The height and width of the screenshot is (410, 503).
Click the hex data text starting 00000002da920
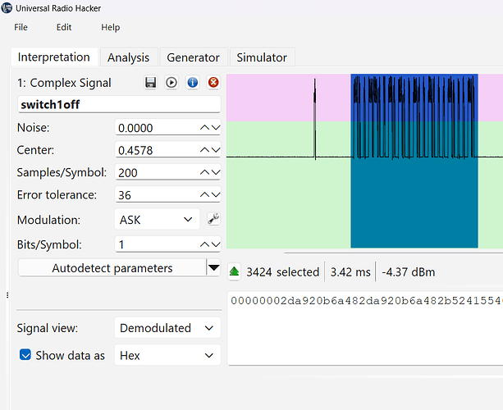click(x=366, y=301)
